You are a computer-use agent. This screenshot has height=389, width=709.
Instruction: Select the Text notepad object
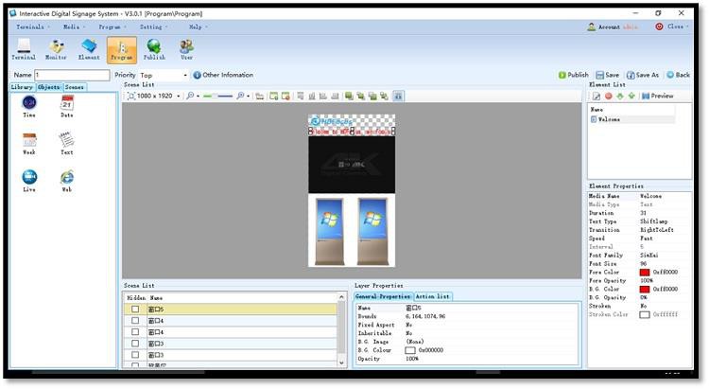point(67,144)
